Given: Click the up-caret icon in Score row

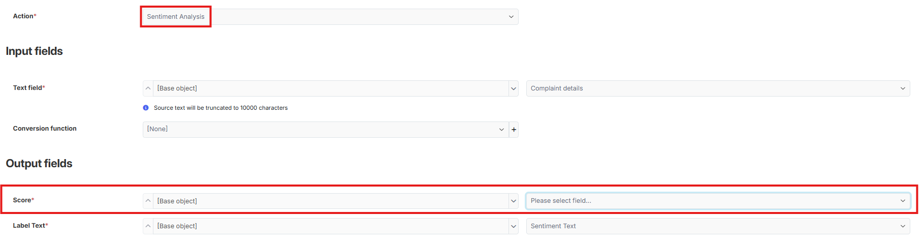Looking at the screenshot, I should tap(148, 201).
